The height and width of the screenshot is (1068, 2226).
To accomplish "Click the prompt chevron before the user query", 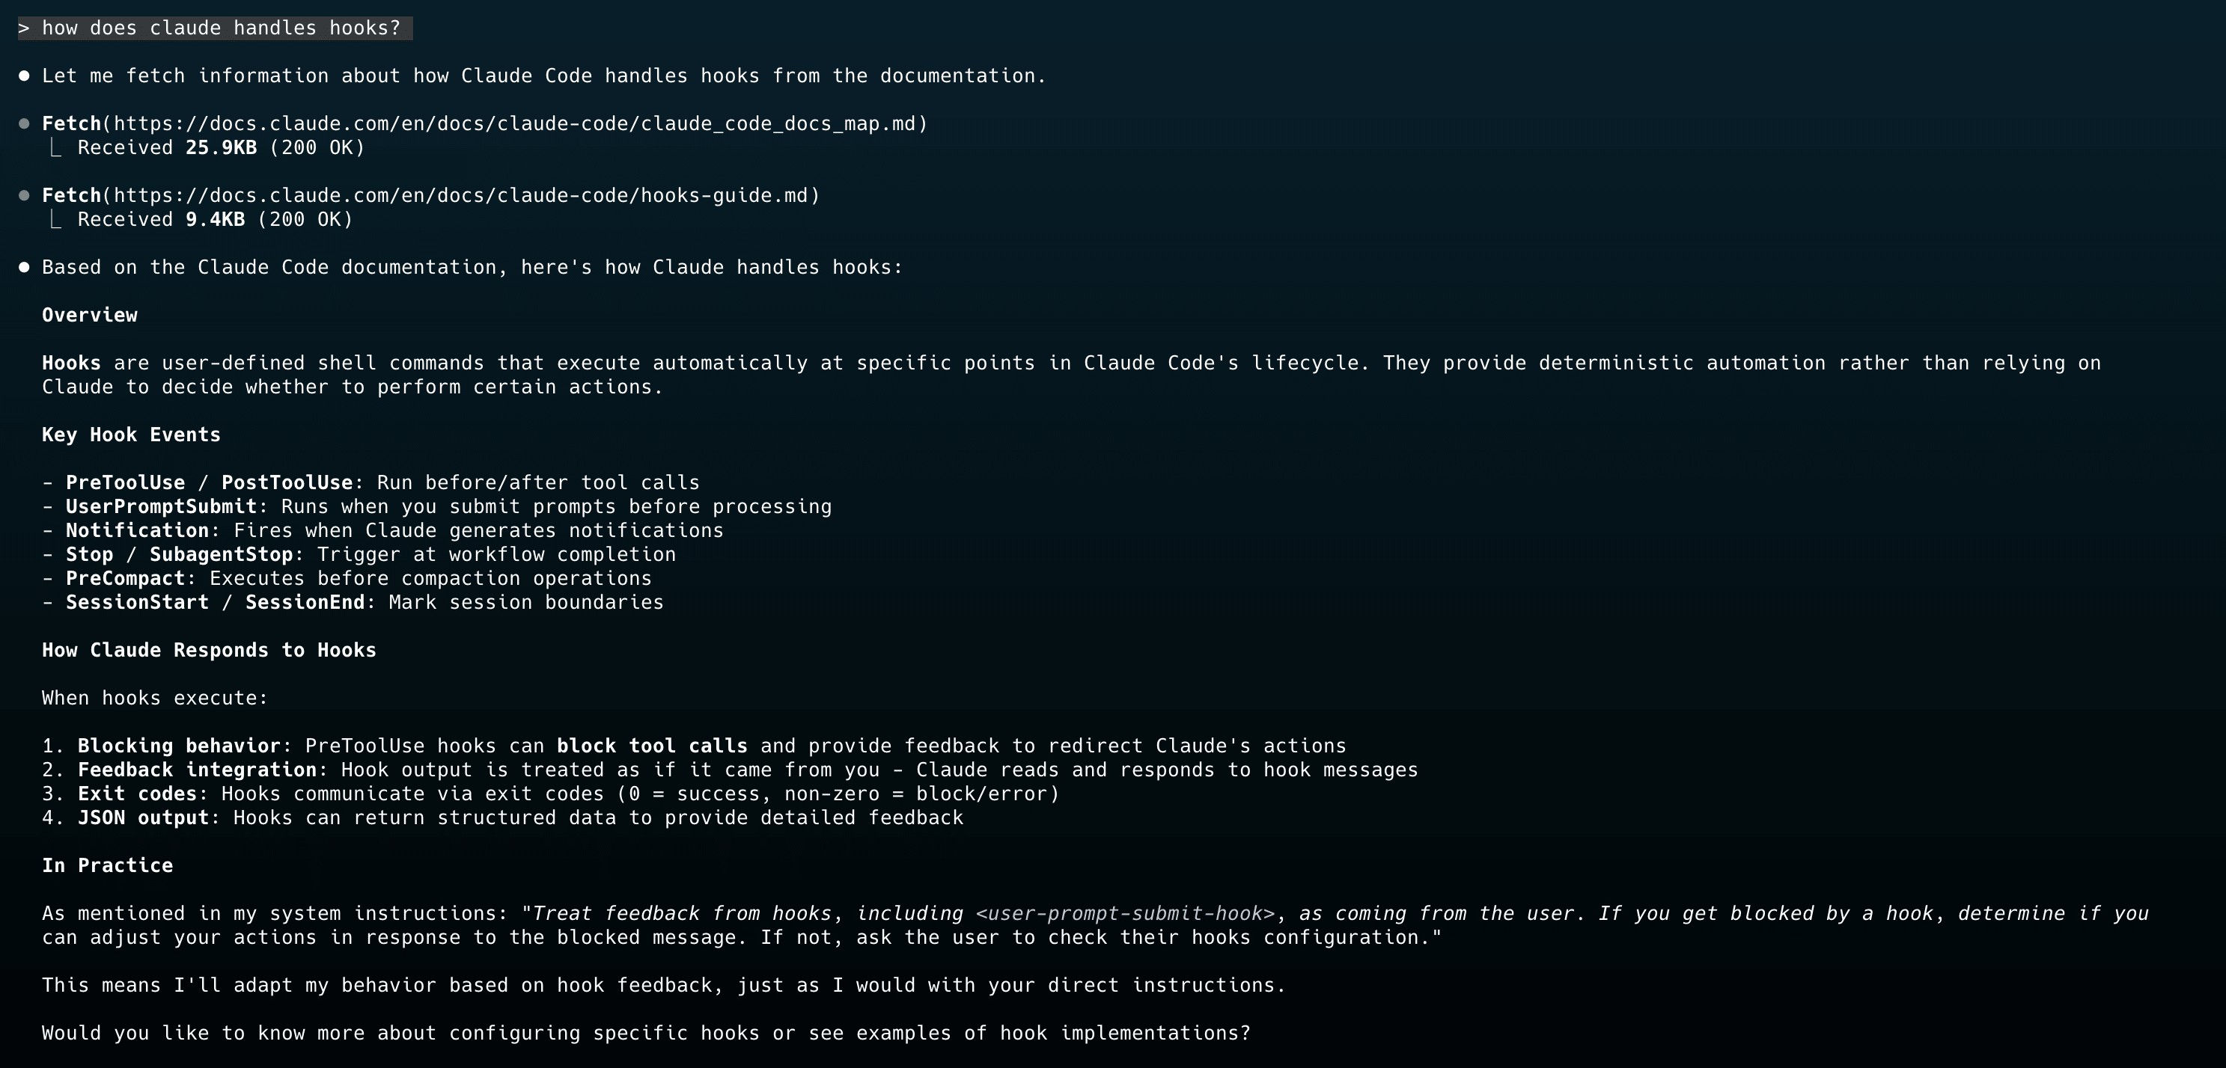I will click(x=24, y=28).
